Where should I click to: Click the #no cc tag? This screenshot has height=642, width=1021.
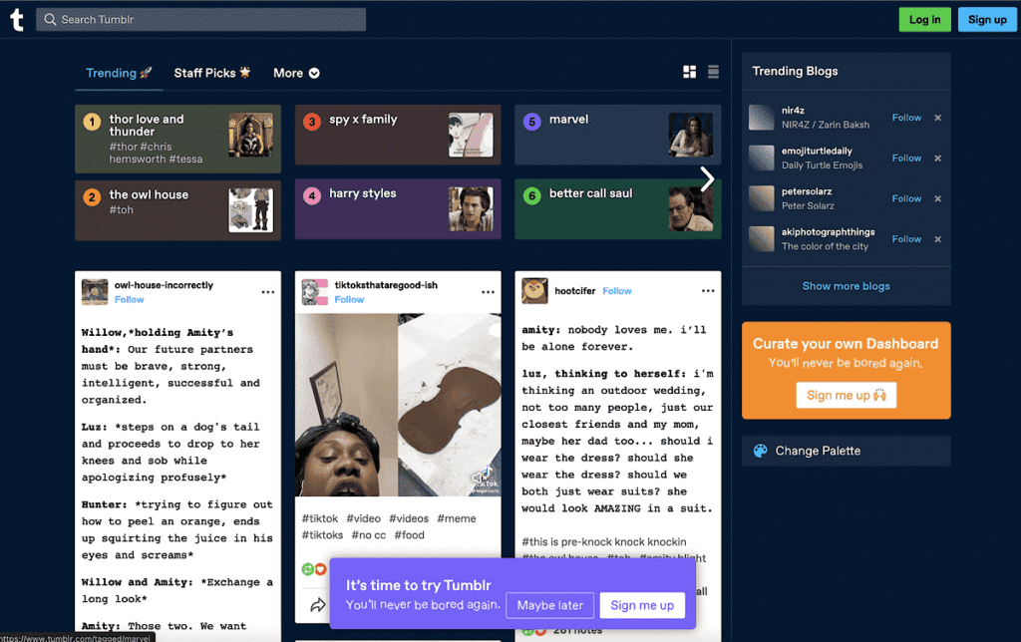(x=369, y=535)
